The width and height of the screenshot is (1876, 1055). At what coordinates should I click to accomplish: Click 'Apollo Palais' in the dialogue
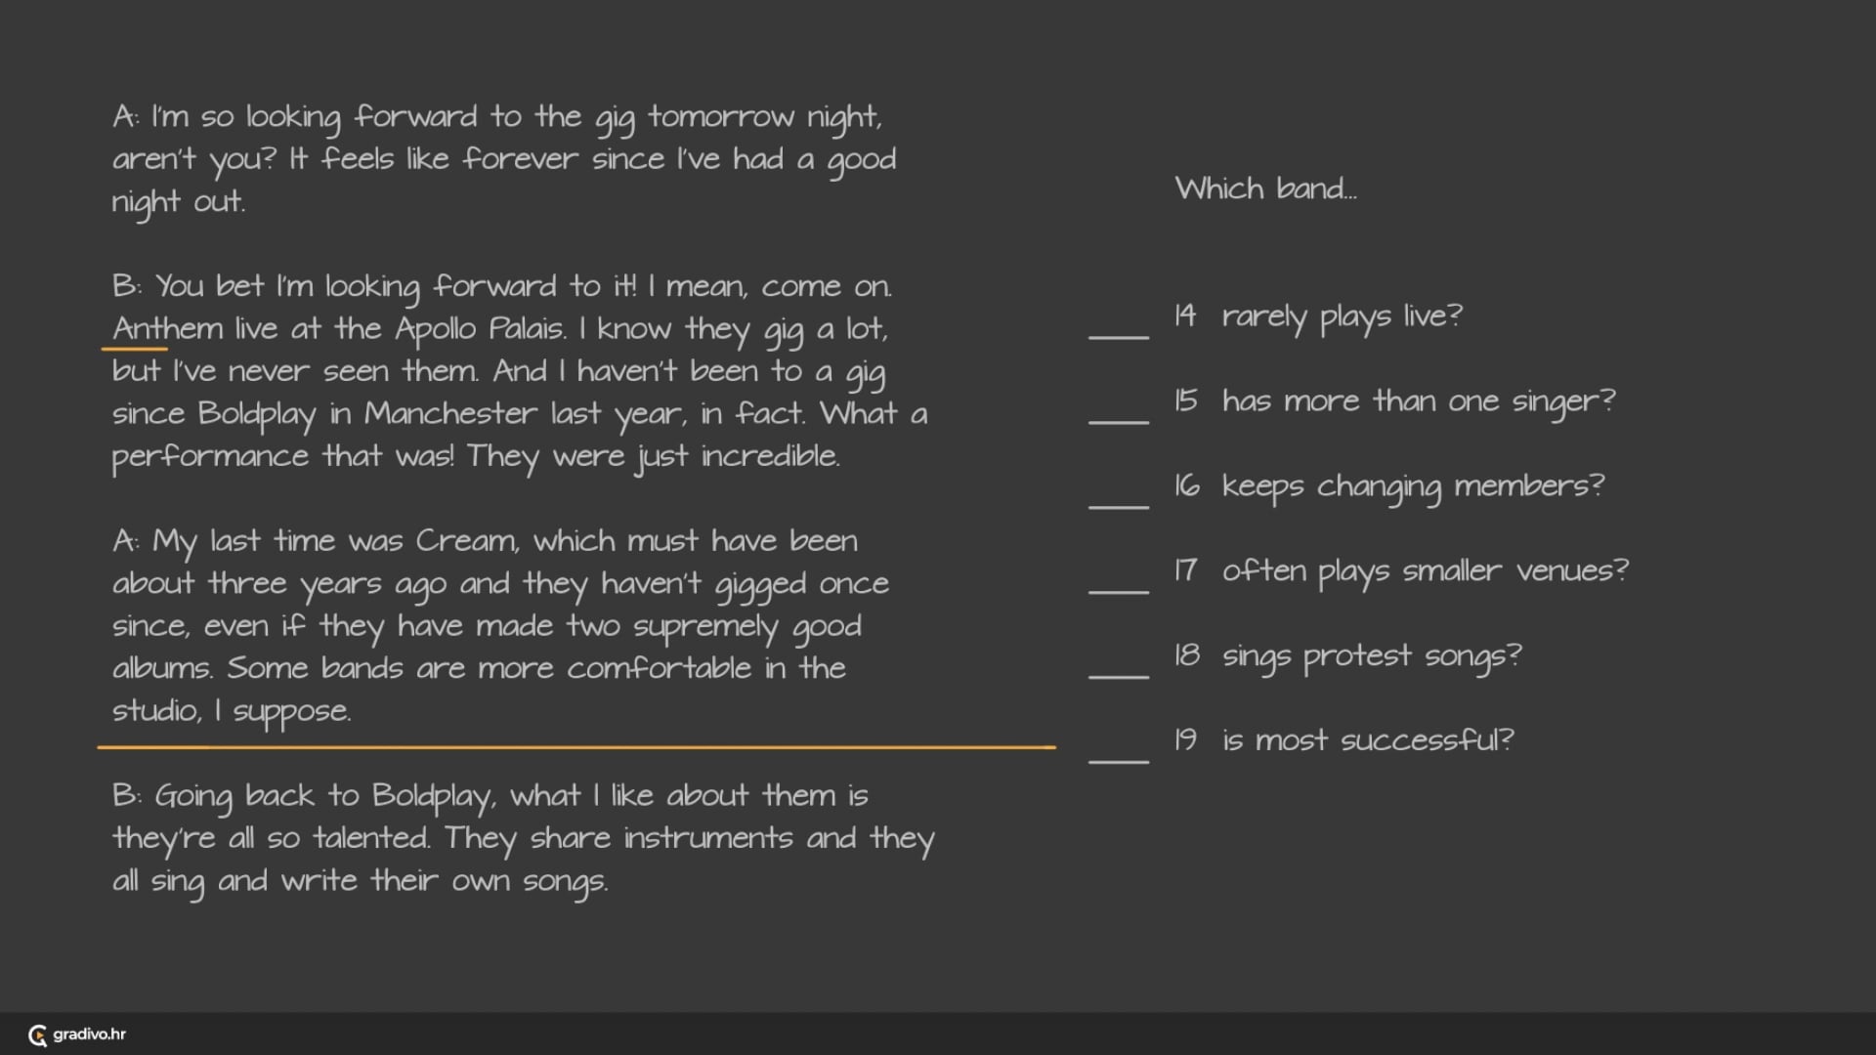coord(479,329)
